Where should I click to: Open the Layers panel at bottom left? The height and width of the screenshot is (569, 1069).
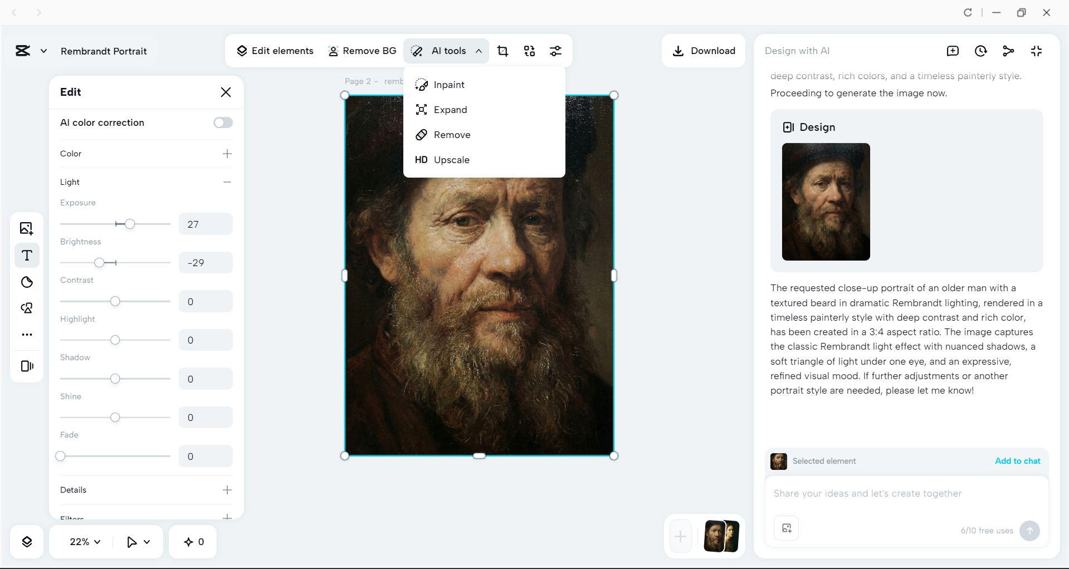[x=27, y=542]
